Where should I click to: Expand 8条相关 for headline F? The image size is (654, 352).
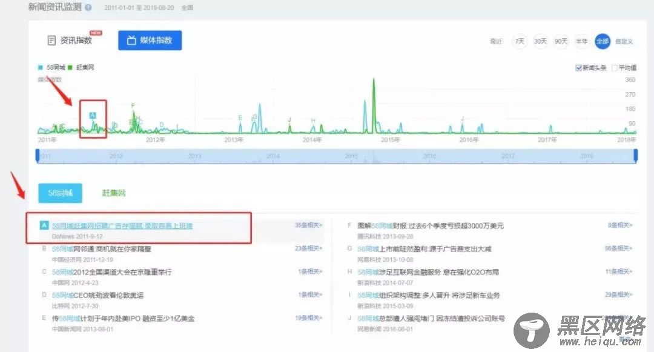(620, 225)
